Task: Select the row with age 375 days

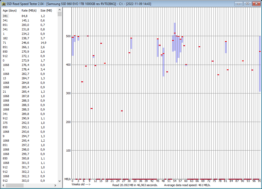Action: [x=29, y=123]
